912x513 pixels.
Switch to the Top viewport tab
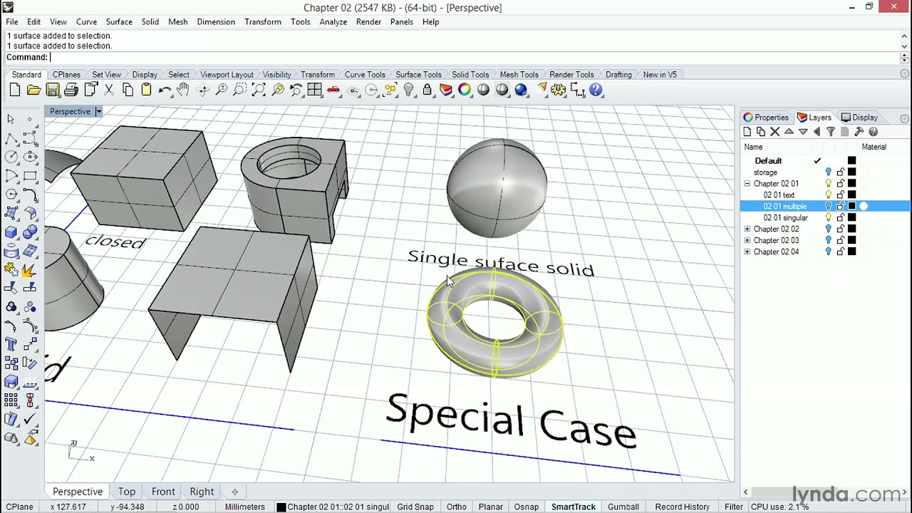[127, 492]
